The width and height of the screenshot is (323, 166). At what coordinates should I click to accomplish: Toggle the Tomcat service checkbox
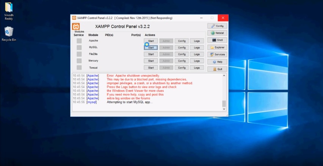tap(79, 68)
